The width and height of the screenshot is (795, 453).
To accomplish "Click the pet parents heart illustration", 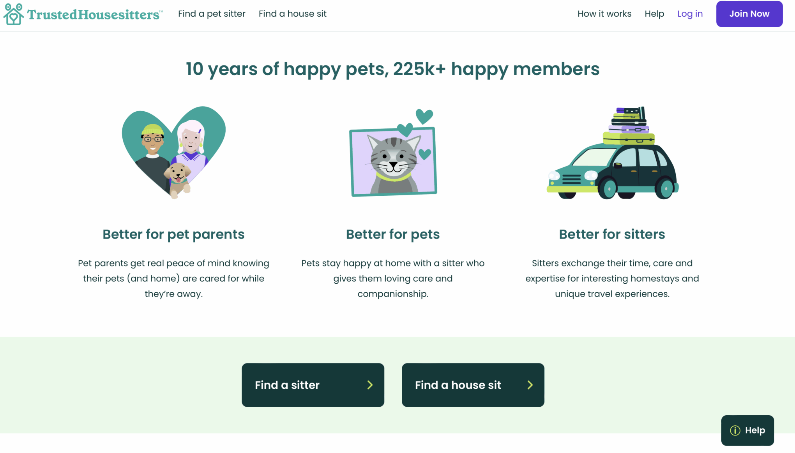I will pyautogui.click(x=174, y=152).
